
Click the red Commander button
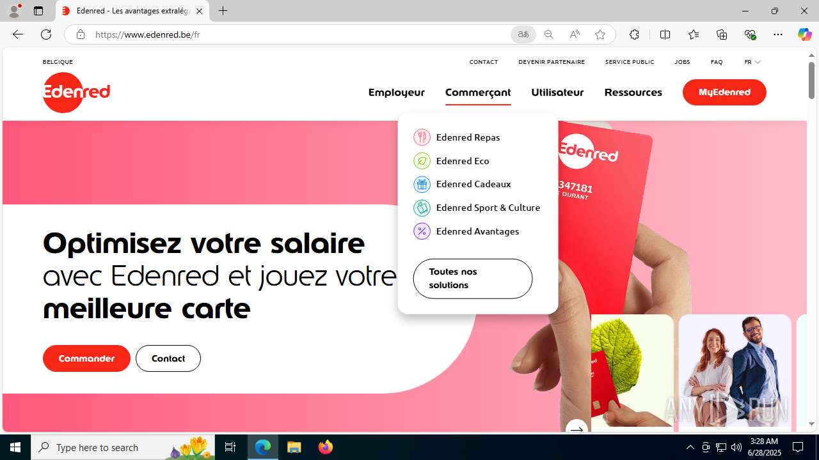(86, 358)
